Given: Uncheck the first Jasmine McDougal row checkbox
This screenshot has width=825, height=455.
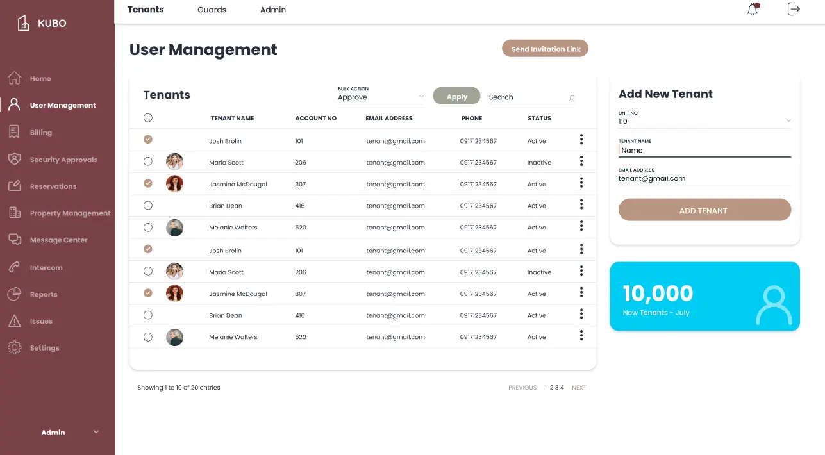Looking at the screenshot, I should click(148, 183).
